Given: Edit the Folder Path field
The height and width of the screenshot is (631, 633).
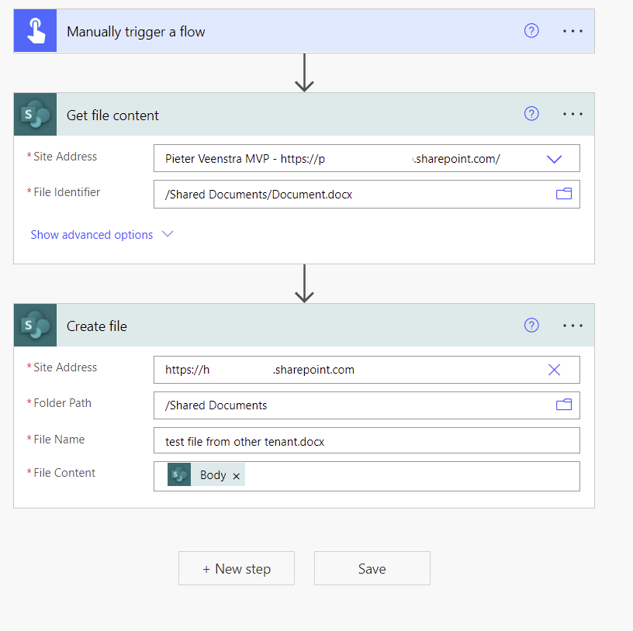Looking at the screenshot, I should pos(367,405).
